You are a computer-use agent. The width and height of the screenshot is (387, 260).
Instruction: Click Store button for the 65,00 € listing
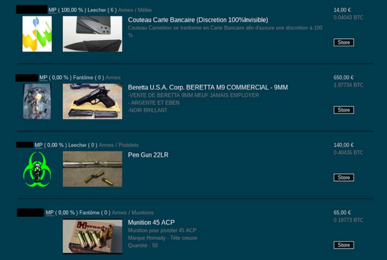point(343,245)
